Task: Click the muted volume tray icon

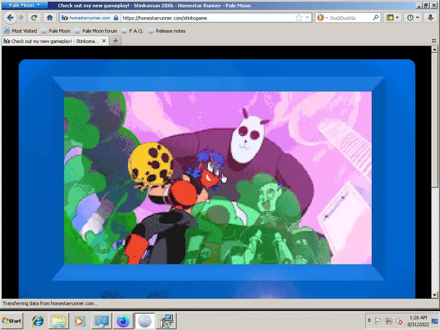Action: point(399,321)
